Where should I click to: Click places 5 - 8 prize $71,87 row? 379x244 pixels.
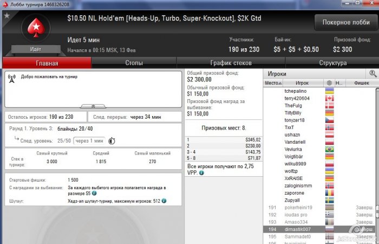pyautogui.click(x=224, y=158)
